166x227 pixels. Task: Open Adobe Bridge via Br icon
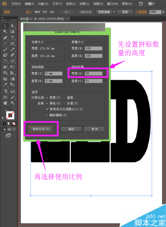(141, 4)
